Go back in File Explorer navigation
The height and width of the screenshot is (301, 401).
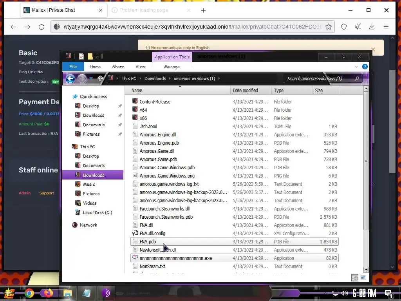point(70,78)
